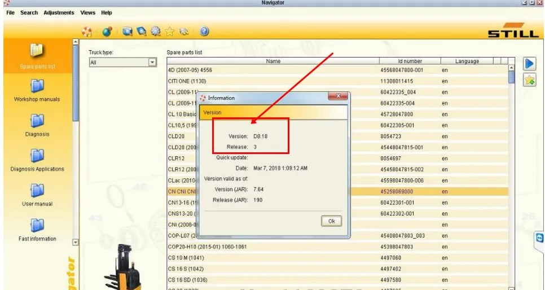Sort list by Id number column header
The width and height of the screenshot is (545, 290).
[410, 61]
